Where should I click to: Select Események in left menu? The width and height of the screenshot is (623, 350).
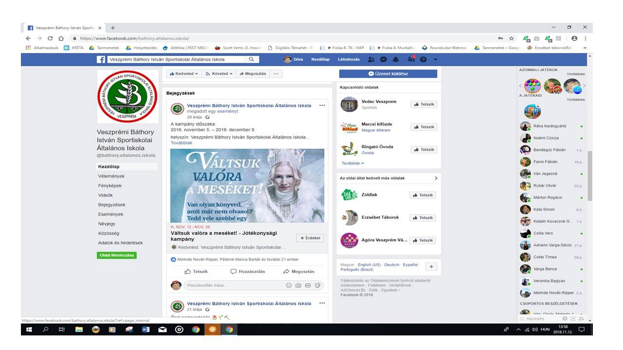click(x=110, y=214)
